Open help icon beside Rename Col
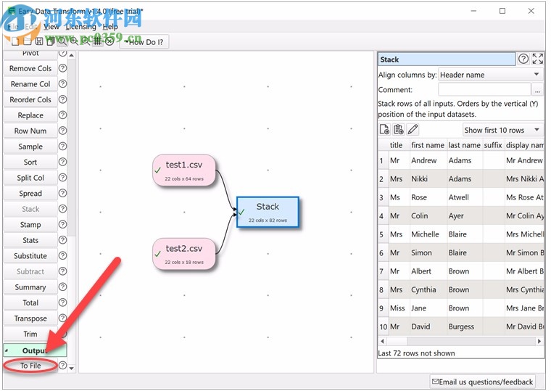The image size is (551, 391). tap(62, 83)
